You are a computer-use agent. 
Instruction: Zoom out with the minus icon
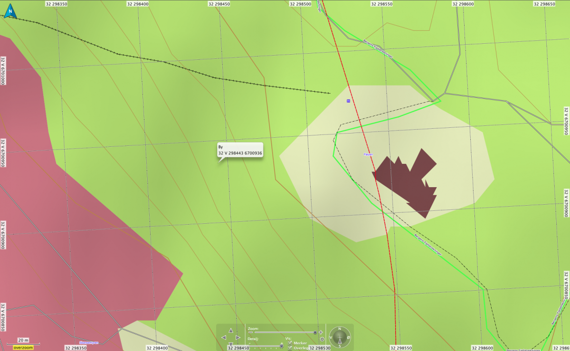(250, 332)
